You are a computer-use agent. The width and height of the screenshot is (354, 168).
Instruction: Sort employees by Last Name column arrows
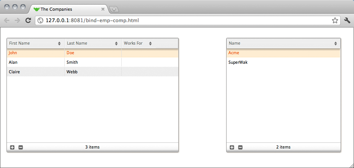pos(116,44)
